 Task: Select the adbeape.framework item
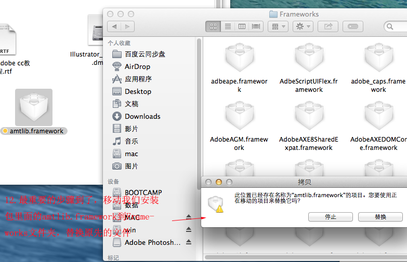pos(239,68)
